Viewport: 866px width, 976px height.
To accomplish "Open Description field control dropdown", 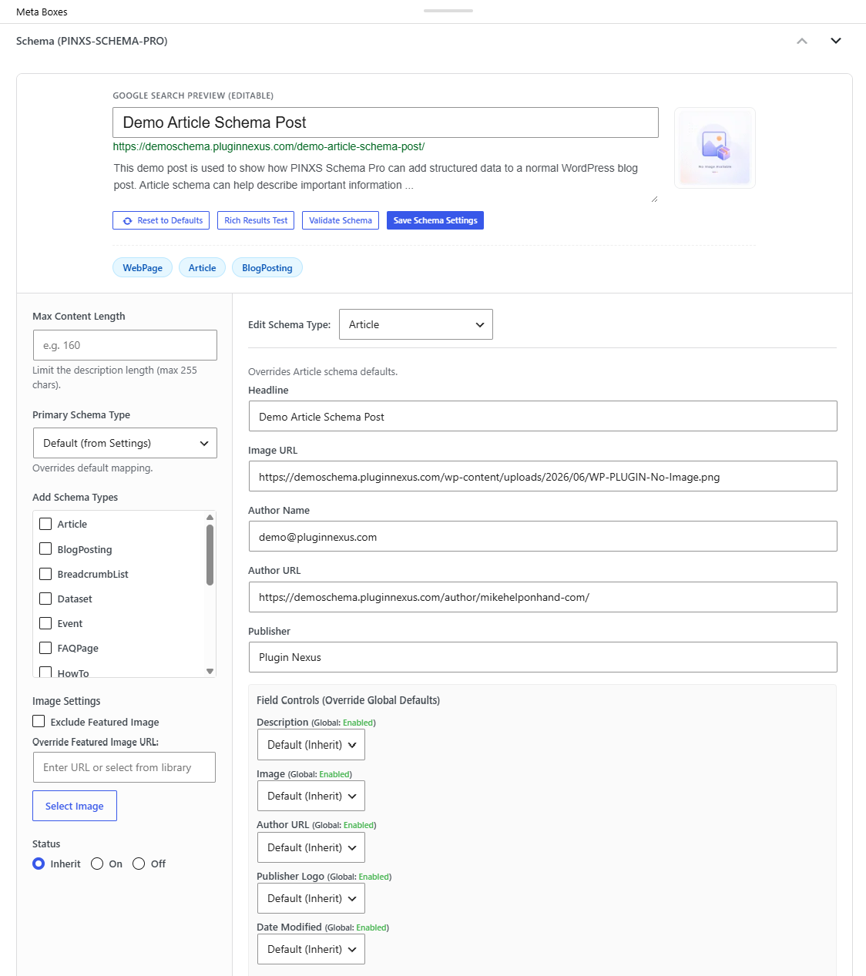I will (311, 745).
